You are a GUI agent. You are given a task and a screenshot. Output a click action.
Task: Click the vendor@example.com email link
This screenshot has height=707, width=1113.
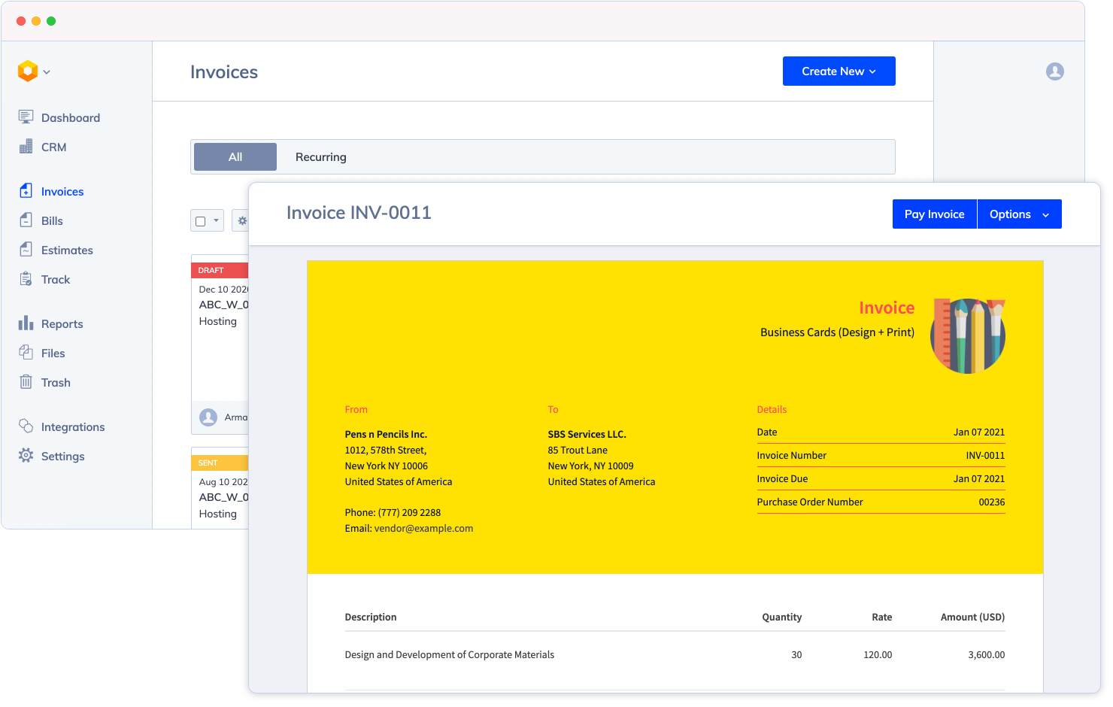pyautogui.click(x=423, y=528)
